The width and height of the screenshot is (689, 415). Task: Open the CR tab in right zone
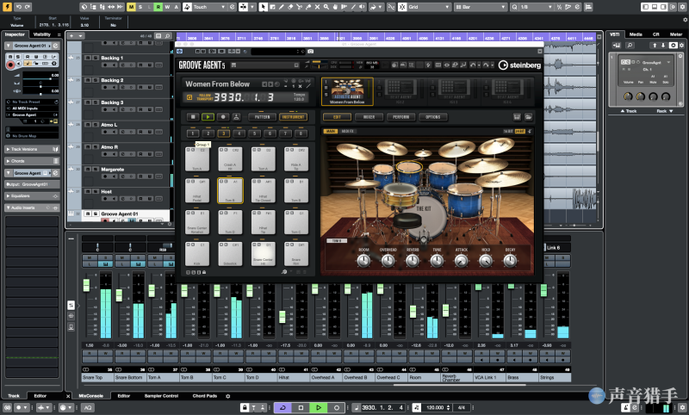point(655,34)
